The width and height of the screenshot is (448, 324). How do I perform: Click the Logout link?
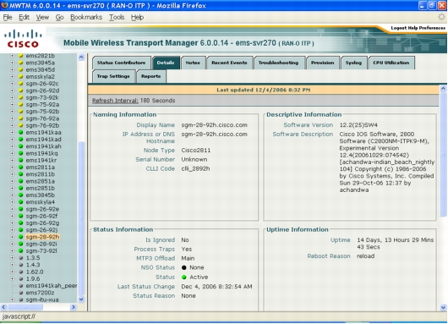click(x=399, y=28)
